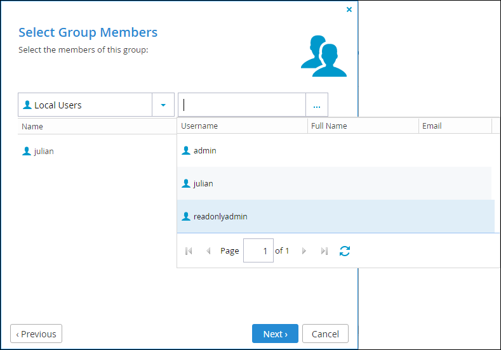The height and width of the screenshot is (350, 501).
Task: Refresh the user list
Action: pos(345,251)
